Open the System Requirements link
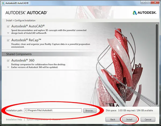 37,120
